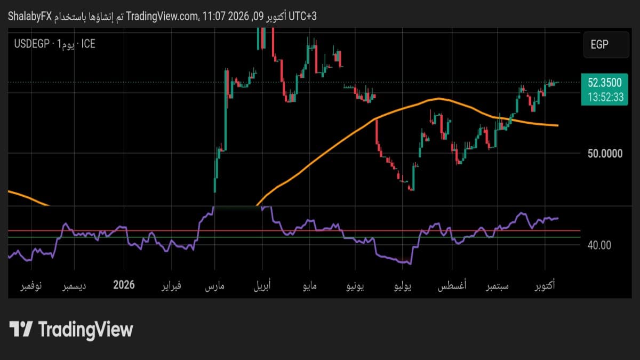Click the 50.0000 price axis label

click(x=605, y=154)
